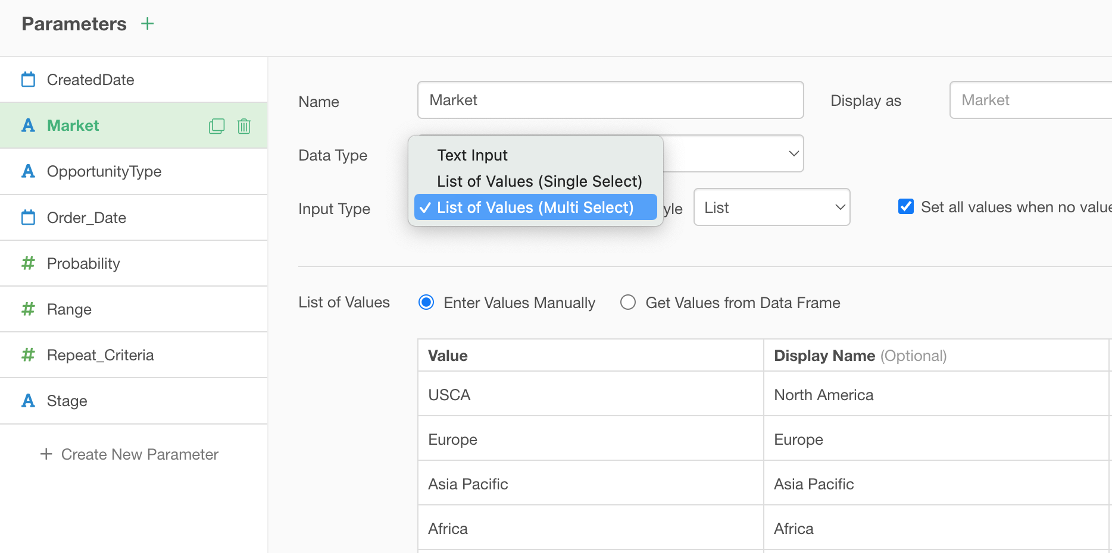Screen dimensions: 1112x553
Task: Click the calendar icon beside Order_Date
Action: point(28,218)
